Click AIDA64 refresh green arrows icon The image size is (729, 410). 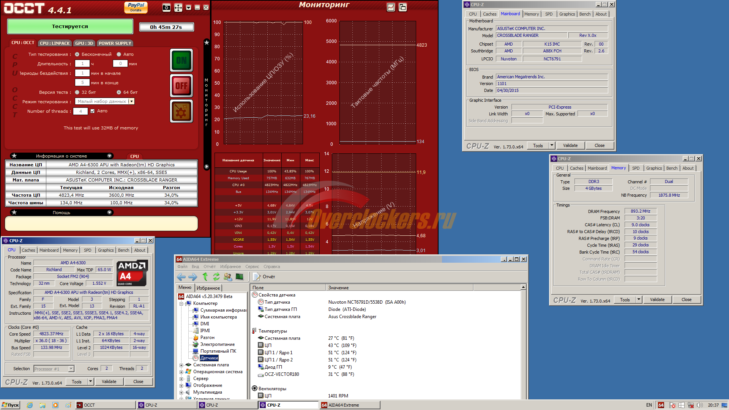click(x=216, y=277)
